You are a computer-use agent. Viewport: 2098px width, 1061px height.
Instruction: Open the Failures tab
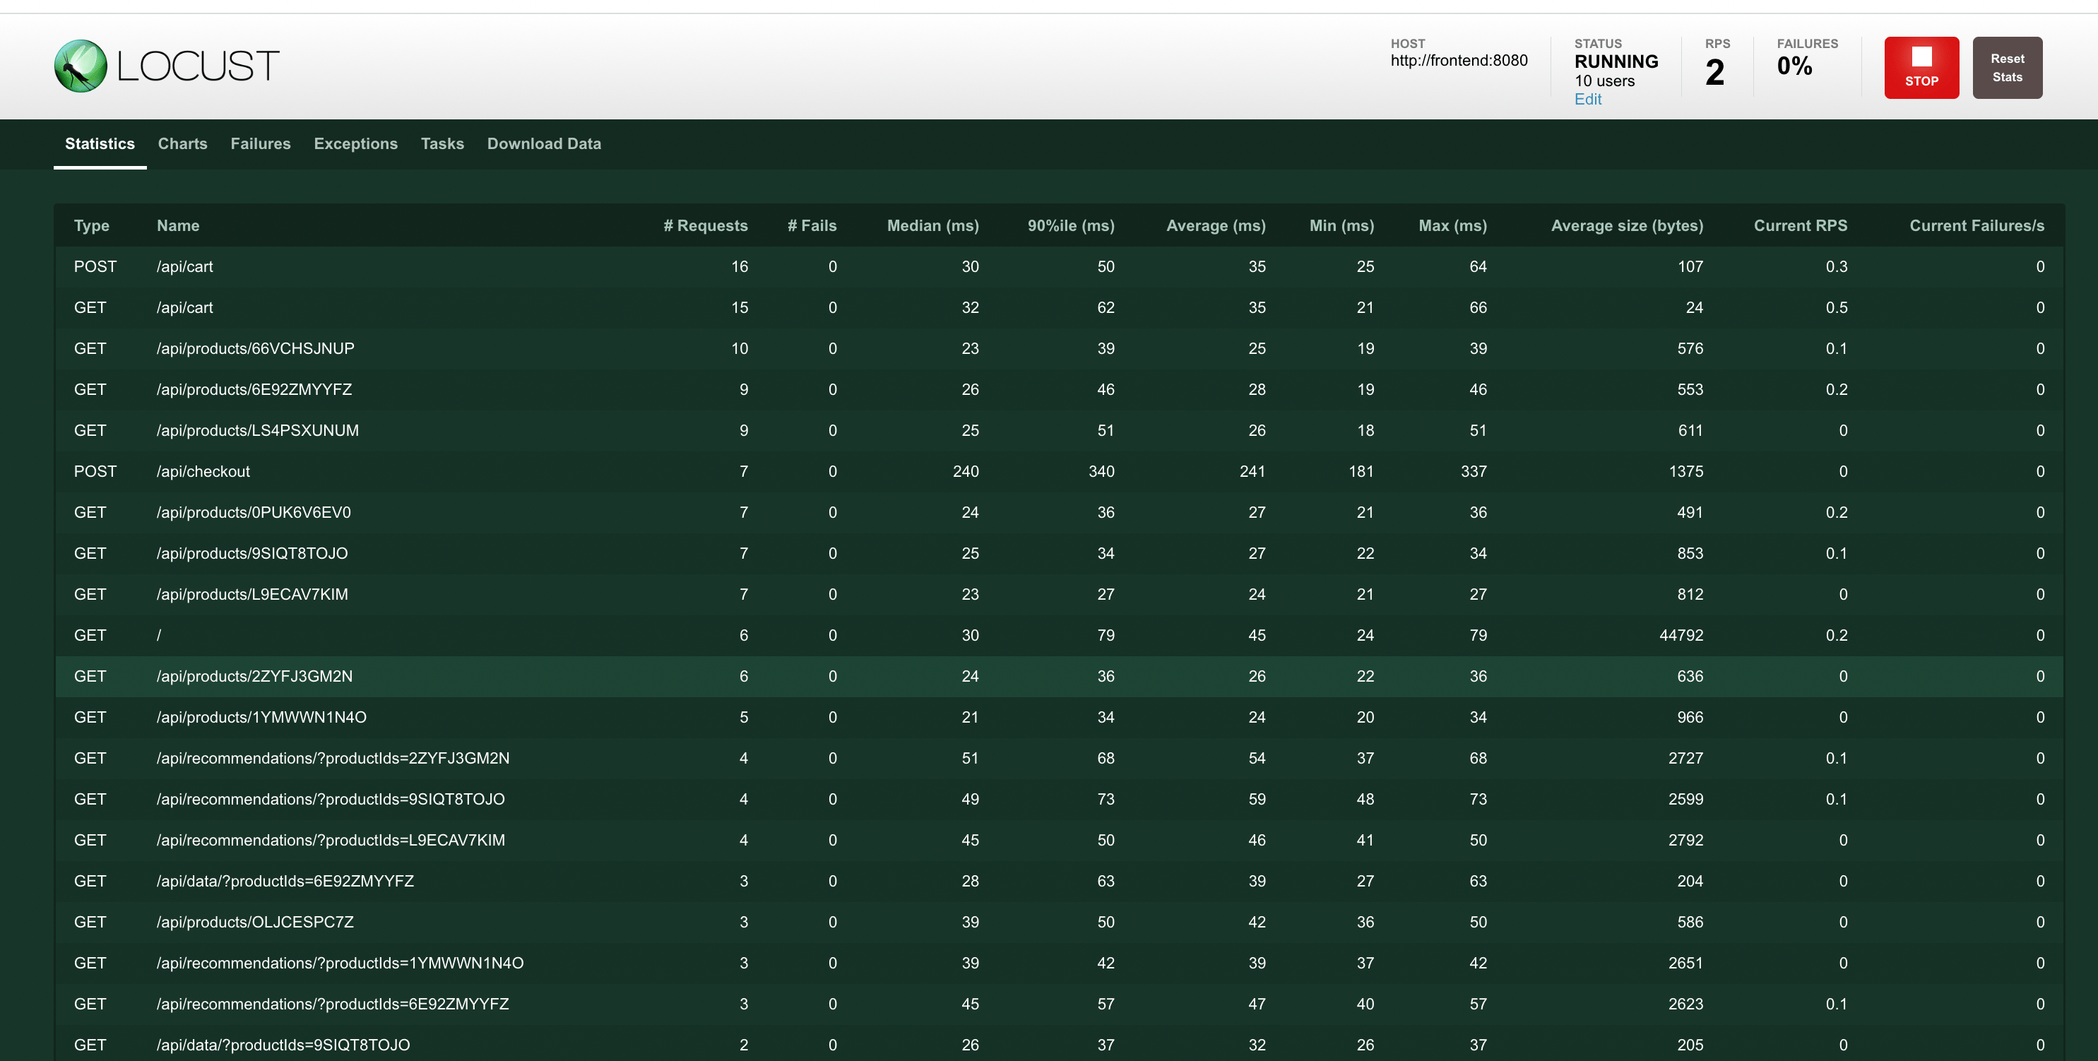tap(261, 142)
